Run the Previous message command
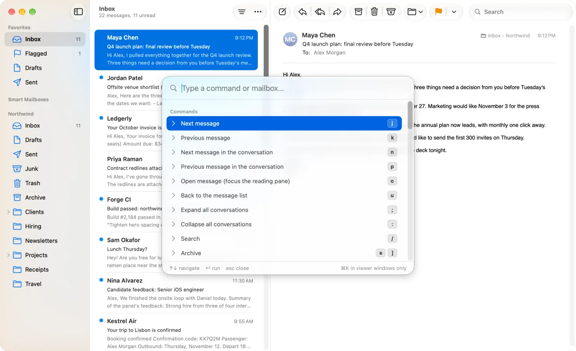The image size is (576, 351). tap(284, 138)
